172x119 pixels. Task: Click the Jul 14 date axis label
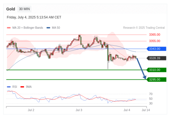coord(146,110)
